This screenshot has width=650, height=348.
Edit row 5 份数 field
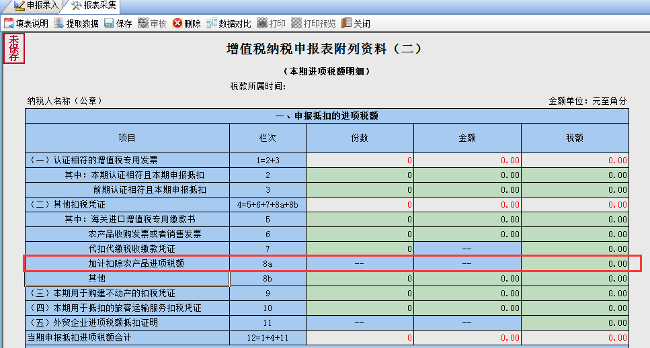tap(360, 220)
